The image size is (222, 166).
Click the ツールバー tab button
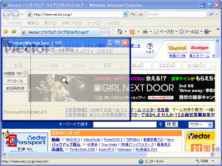click(196, 65)
